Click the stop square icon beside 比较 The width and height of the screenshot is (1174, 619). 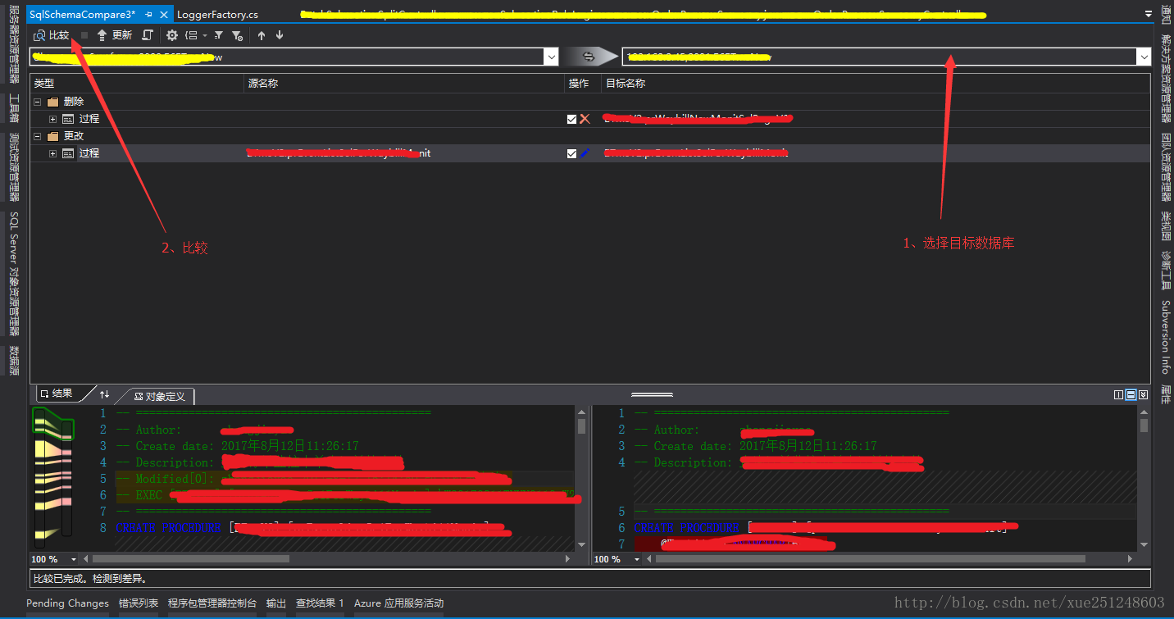[84, 35]
